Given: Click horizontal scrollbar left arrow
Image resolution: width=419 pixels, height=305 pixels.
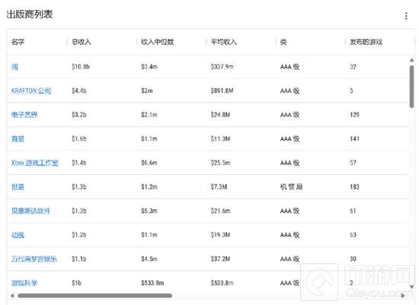Looking at the screenshot, I should [12, 296].
